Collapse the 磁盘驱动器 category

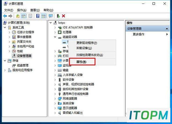click(x=55, y=37)
